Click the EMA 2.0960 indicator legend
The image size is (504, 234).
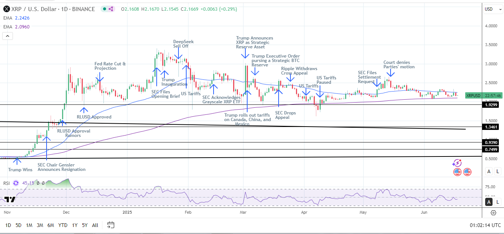pos(16,27)
